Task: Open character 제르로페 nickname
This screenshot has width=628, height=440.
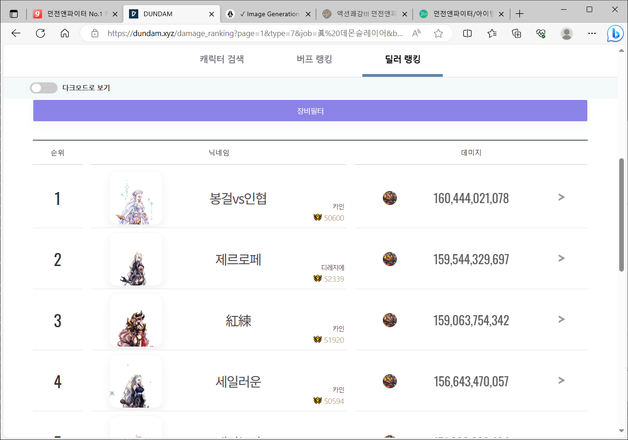Action: (238, 260)
